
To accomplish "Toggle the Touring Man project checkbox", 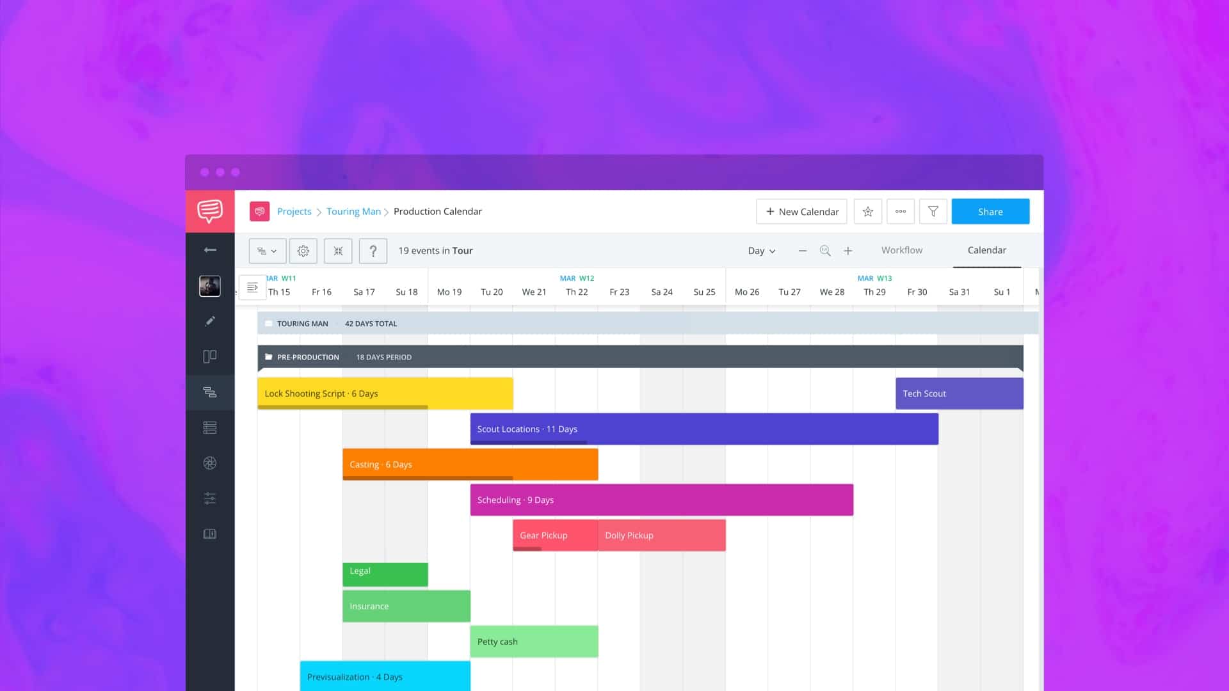I will pos(267,323).
